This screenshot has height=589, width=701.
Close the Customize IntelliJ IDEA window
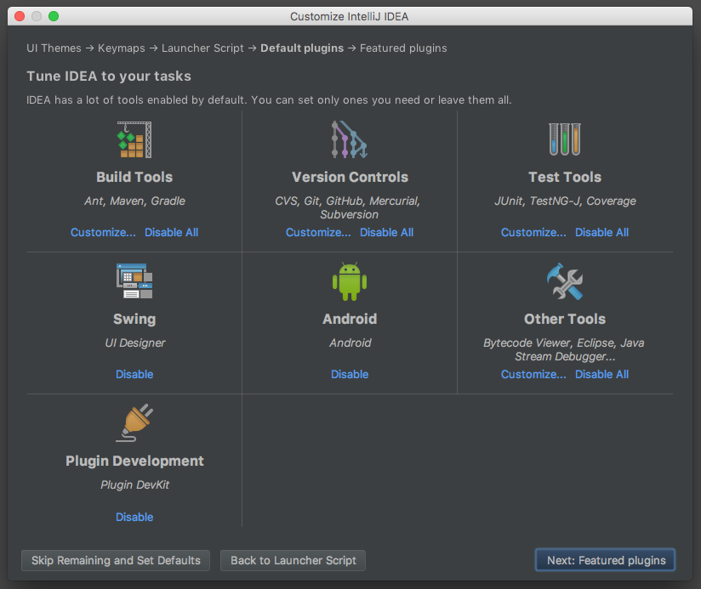[x=20, y=16]
